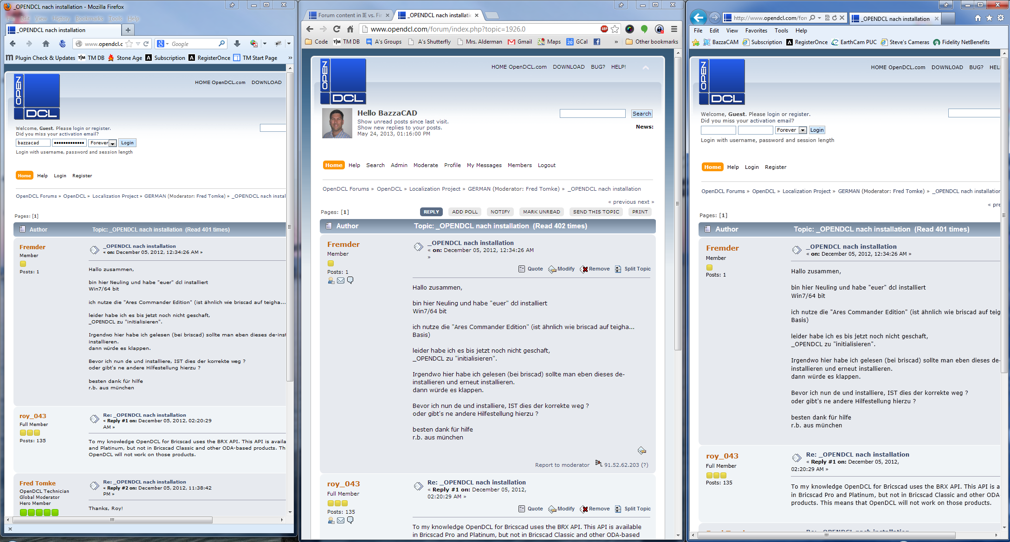Open Other bookmarks folder in Chrome

pos(652,42)
